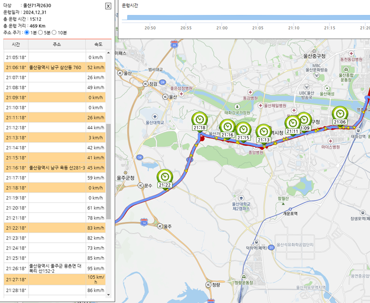Click the 21:06 clock marker on map
The height and width of the screenshot is (303, 370).
339,115
